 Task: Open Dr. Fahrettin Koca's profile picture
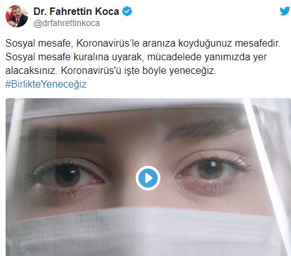pyautogui.click(x=17, y=16)
